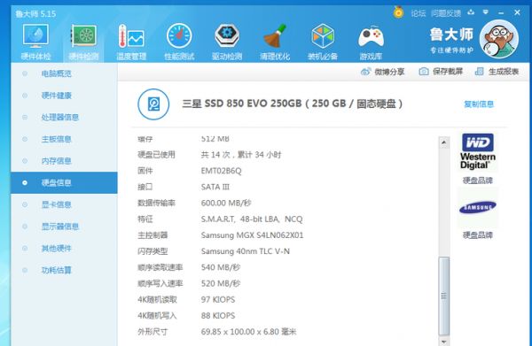
Task: Select 硬件健康 in sidebar
Action: [x=64, y=96]
